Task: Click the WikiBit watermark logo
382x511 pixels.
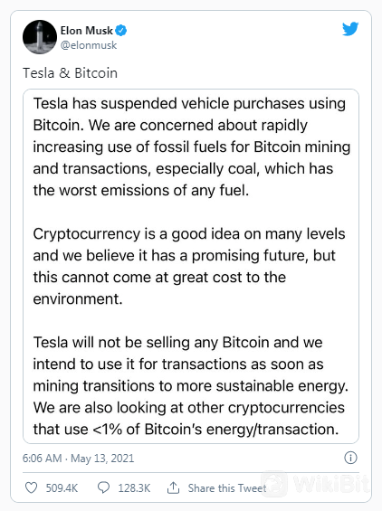Action: pos(274,484)
